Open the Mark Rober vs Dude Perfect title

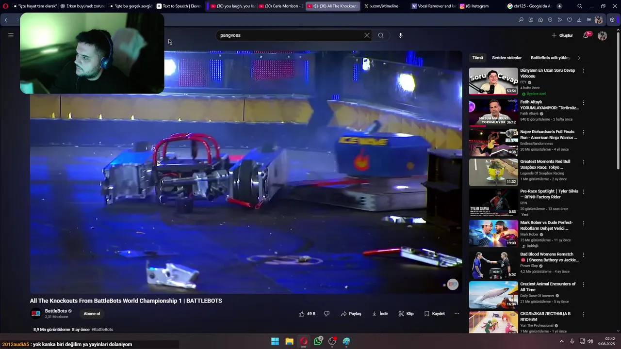point(546,225)
